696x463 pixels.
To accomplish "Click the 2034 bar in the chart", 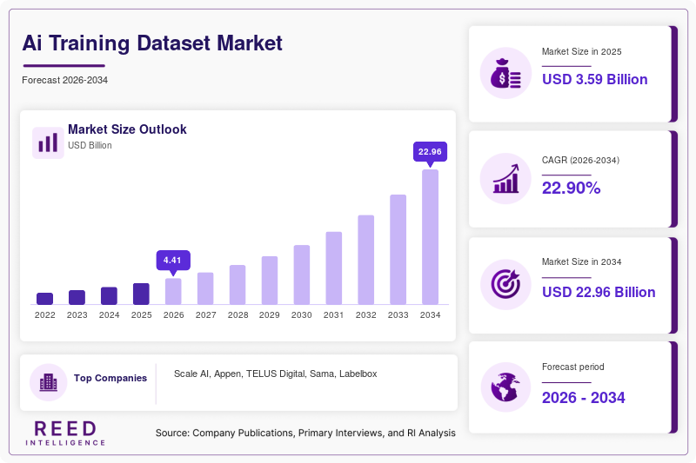I will click(x=430, y=237).
